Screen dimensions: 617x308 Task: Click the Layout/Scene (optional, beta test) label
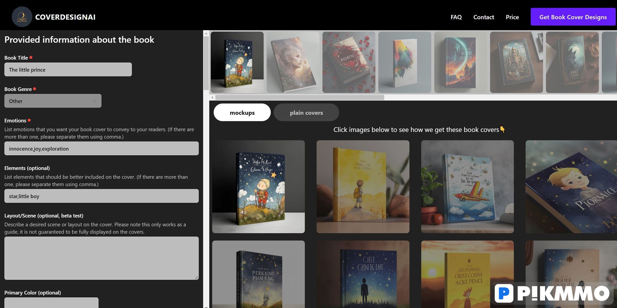tap(44, 216)
